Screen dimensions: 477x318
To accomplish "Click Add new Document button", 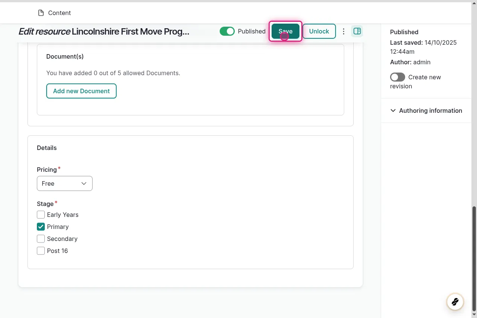I will [x=81, y=91].
